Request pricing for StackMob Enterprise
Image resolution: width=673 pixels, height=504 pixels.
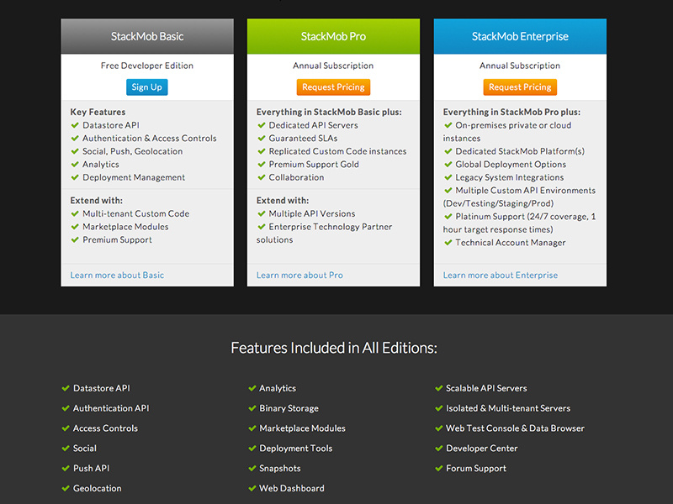coord(520,87)
